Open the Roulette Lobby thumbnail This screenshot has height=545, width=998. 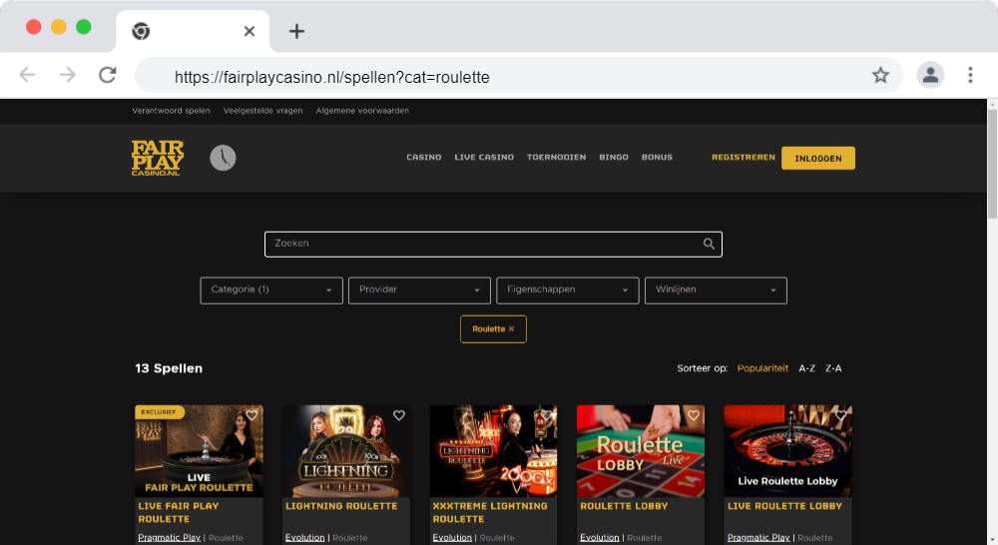click(641, 451)
